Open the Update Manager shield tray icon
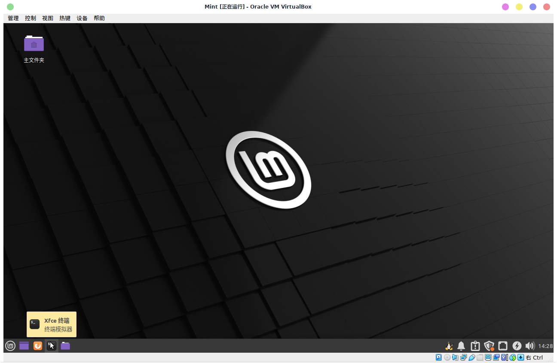The width and height of the screenshot is (557, 363). tap(489, 345)
